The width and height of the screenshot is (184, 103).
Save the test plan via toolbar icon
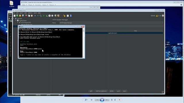[x=23, y=16]
